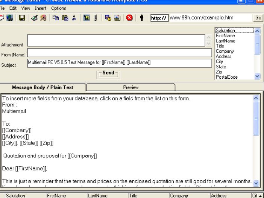Select Company in the field list
Image resolution: width=264 pixels, height=198 pixels.
pos(225,51)
